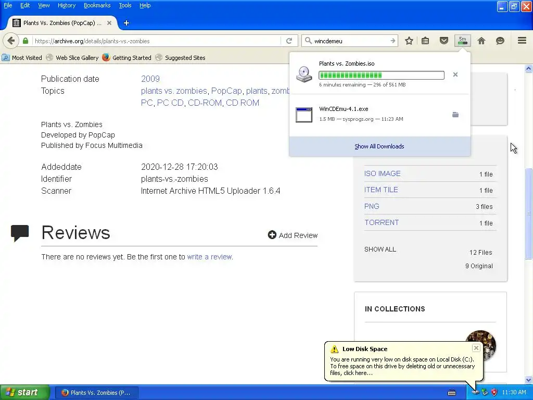Screen dimensions: 533x400
Task: Open the File menu
Action: [x=8, y=5]
